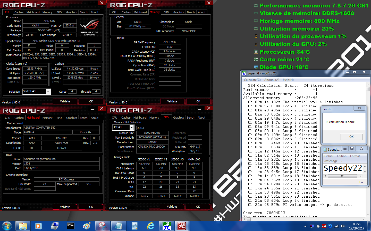The image size is (371, 231).
Task: Launch Windows Media Player taskbar icon
Action: point(39,226)
